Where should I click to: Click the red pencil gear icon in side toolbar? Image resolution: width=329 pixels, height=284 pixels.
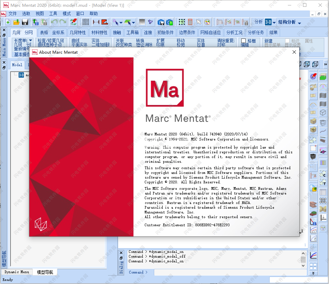pyautogui.click(x=313, y=76)
